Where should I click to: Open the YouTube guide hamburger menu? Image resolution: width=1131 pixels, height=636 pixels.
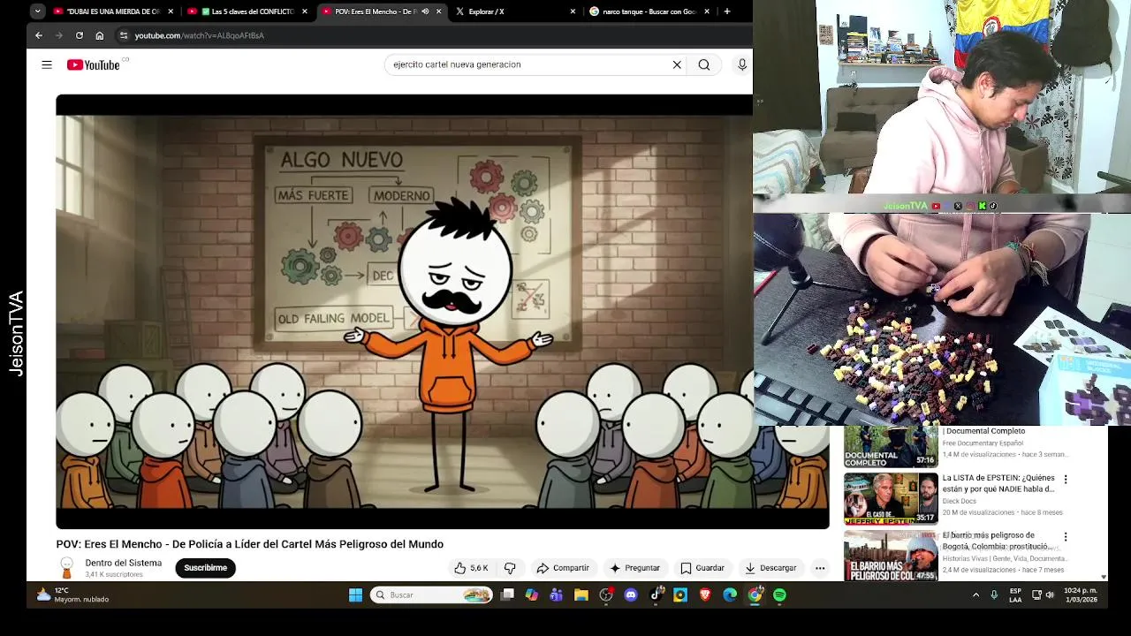click(47, 64)
